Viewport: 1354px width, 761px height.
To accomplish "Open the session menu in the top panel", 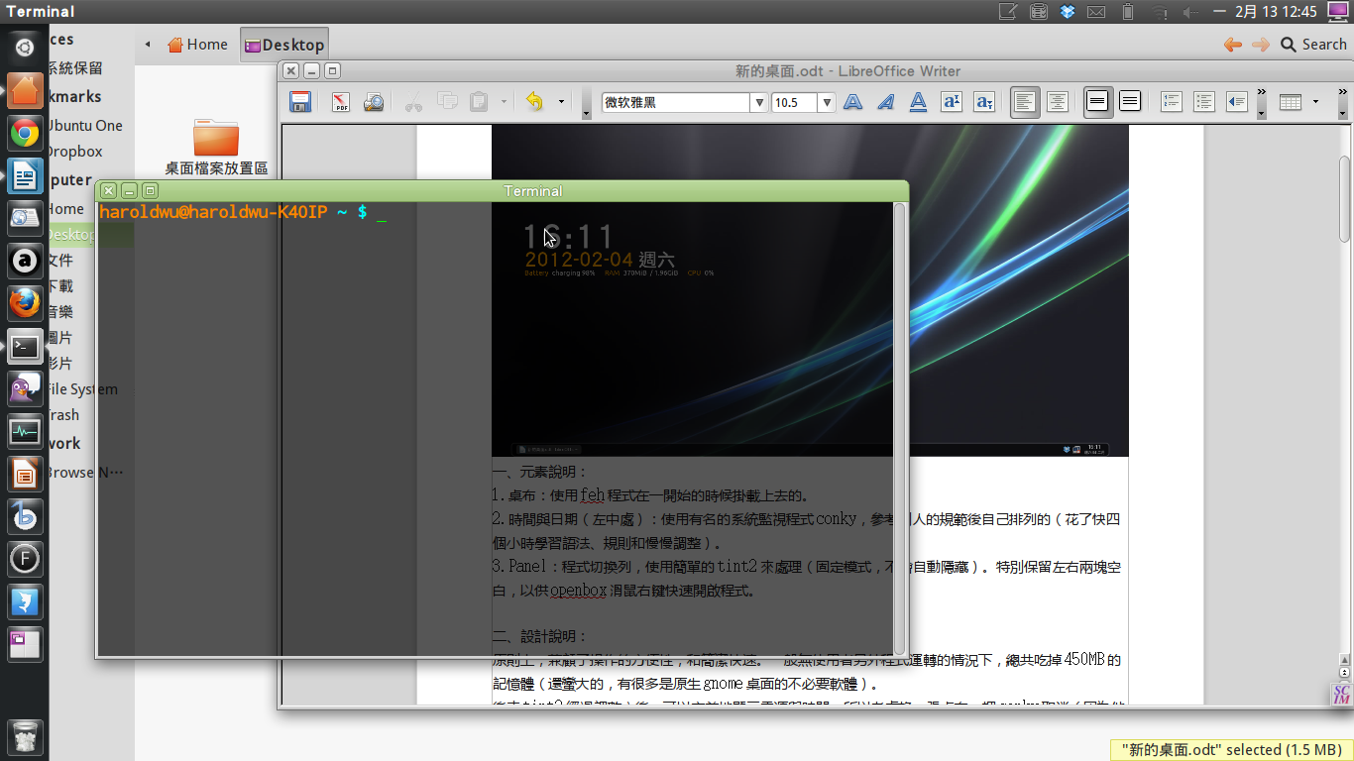I will click(1336, 12).
